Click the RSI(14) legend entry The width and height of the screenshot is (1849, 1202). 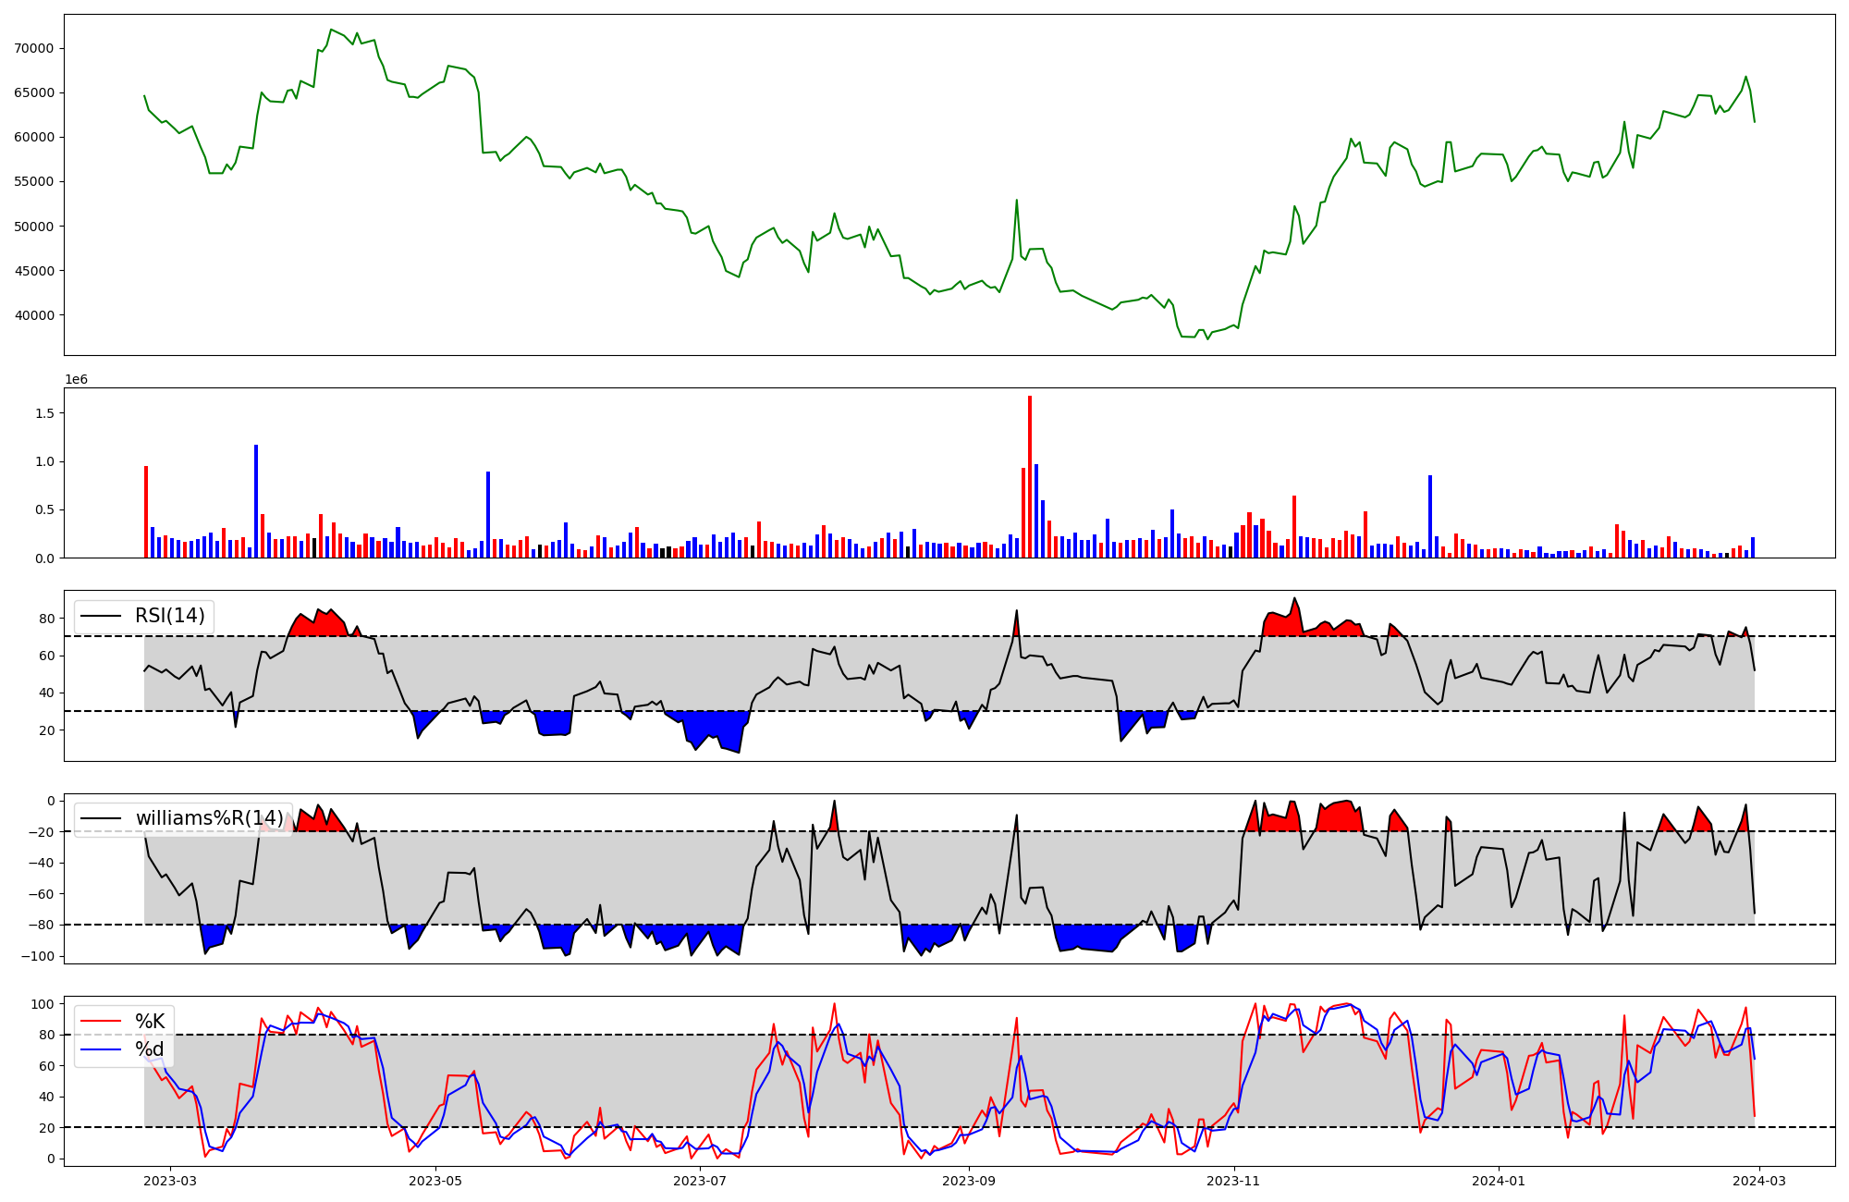169,616
